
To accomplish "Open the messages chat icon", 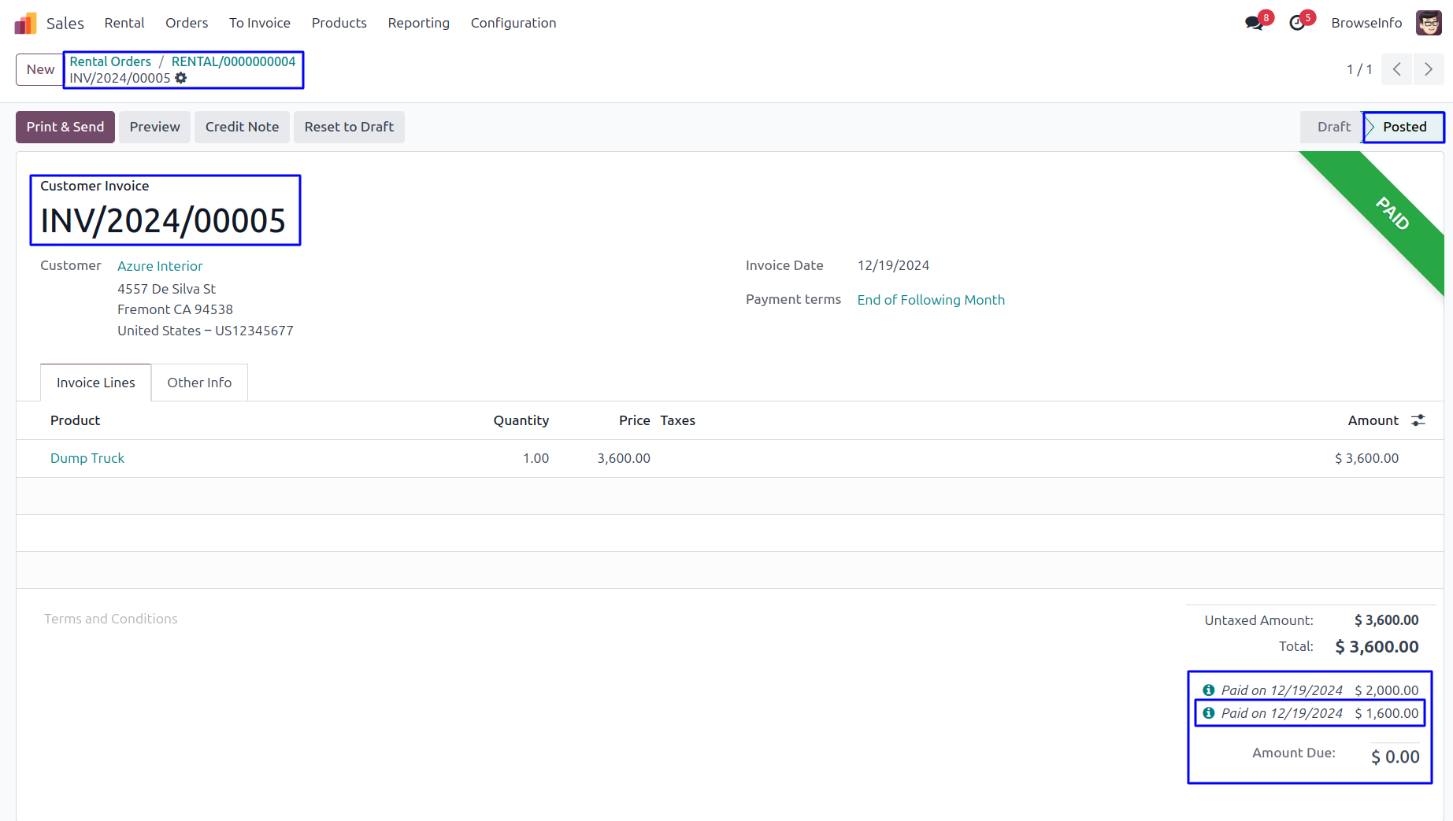I will (x=1254, y=23).
